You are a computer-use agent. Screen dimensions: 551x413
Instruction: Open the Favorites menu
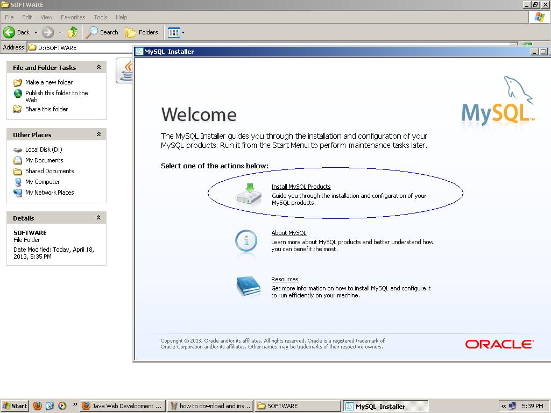click(x=73, y=17)
